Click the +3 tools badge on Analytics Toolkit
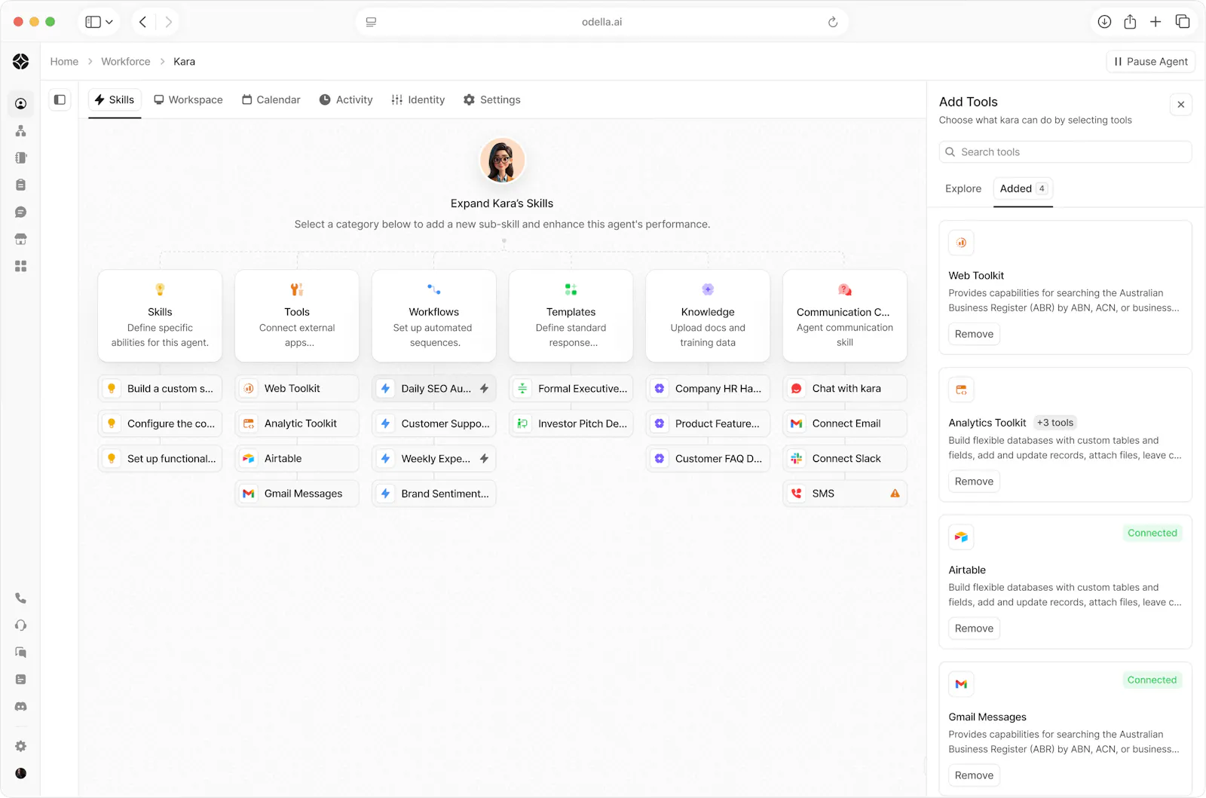Viewport: 1206px width, 798px height. (x=1054, y=423)
